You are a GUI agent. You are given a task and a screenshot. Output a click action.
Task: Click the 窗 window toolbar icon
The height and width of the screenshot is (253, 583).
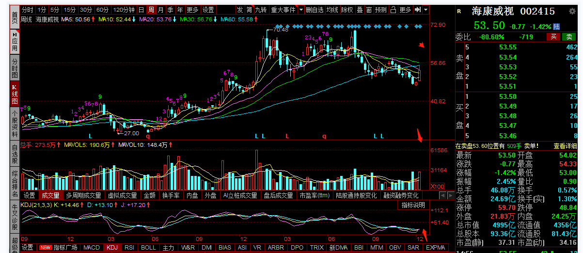[369, 10]
